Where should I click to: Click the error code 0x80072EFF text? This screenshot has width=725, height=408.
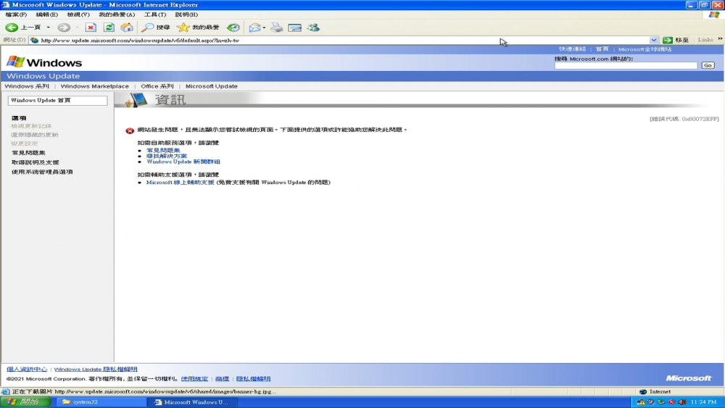pyautogui.click(x=684, y=119)
